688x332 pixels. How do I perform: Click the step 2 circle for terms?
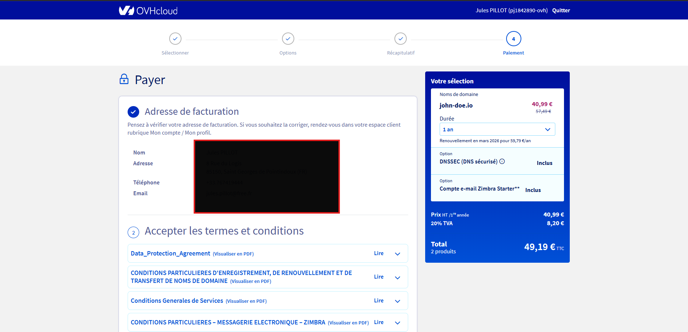[133, 232]
